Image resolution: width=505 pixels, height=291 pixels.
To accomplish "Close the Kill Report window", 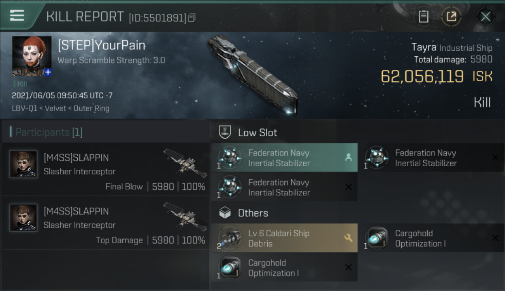I will [x=486, y=17].
